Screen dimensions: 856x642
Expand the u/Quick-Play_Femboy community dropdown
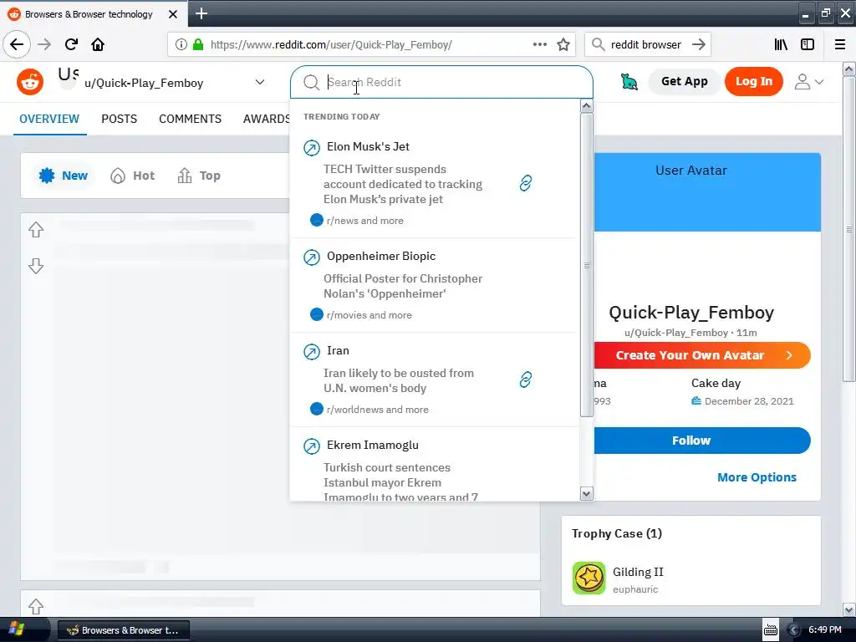coord(260,82)
